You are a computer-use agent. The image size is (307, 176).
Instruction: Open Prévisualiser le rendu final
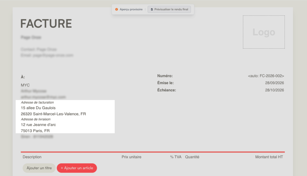169,9
